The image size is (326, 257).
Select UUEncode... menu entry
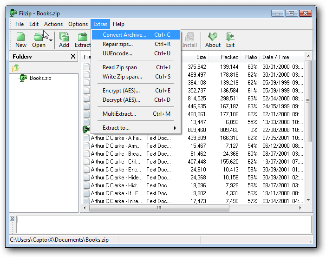(136, 53)
